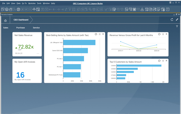Click the Export to Excel toolbar icon
181x114 pixels.
(22, 9)
